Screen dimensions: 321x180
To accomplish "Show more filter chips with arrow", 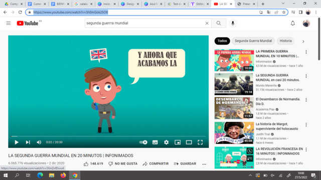I will click(303, 41).
